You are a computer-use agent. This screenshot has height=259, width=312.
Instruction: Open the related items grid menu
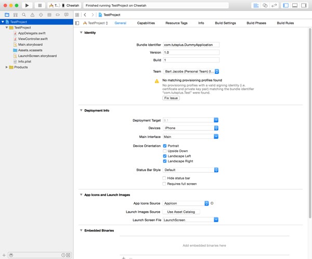coord(77,15)
